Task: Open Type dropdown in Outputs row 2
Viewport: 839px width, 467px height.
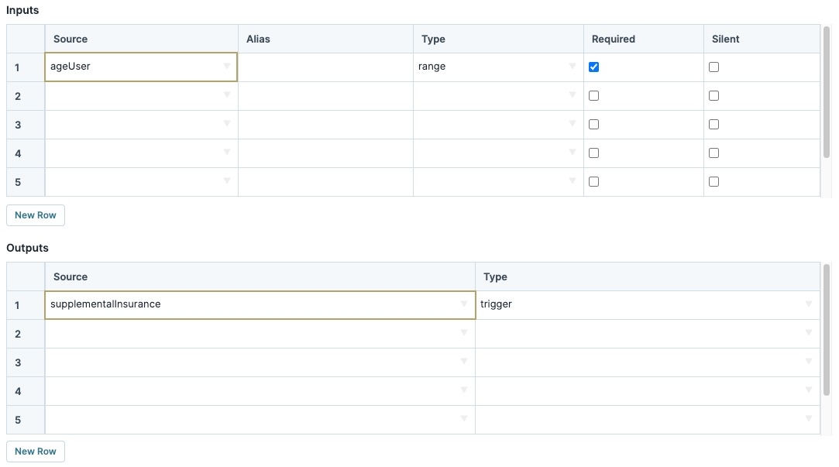Action: 809,333
